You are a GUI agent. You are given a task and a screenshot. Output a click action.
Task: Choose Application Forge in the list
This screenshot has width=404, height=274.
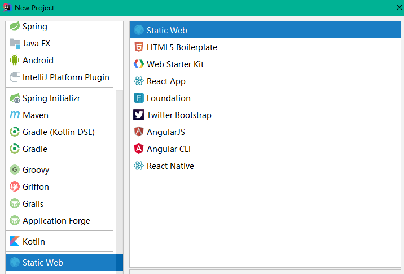pos(56,221)
